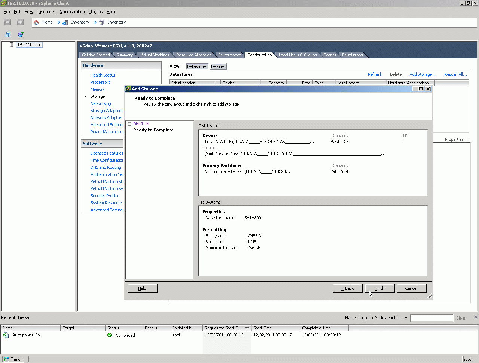Open the Edit menu
479x363 pixels.
click(17, 12)
